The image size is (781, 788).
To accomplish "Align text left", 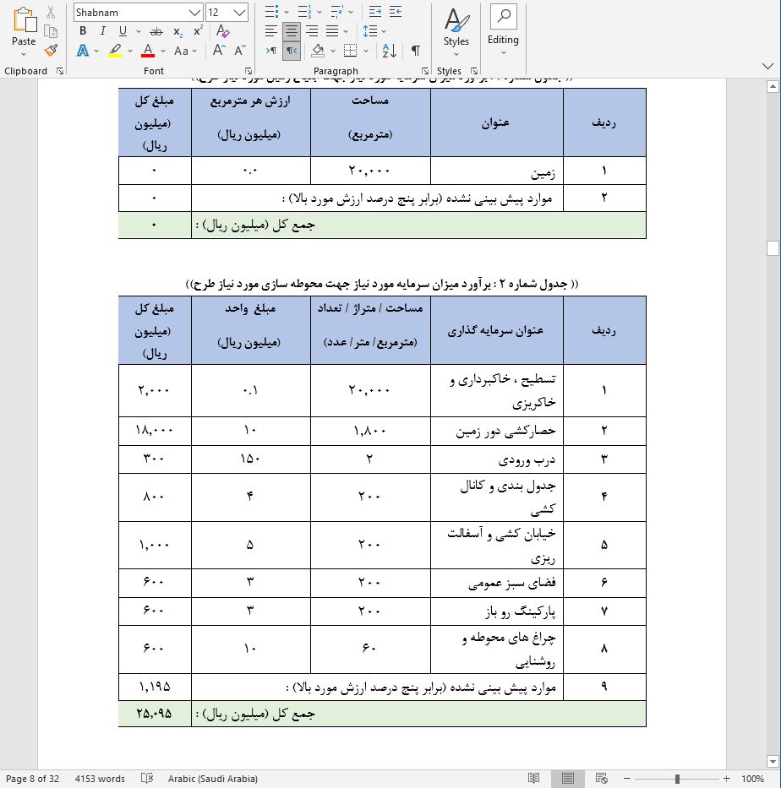I will (271, 31).
